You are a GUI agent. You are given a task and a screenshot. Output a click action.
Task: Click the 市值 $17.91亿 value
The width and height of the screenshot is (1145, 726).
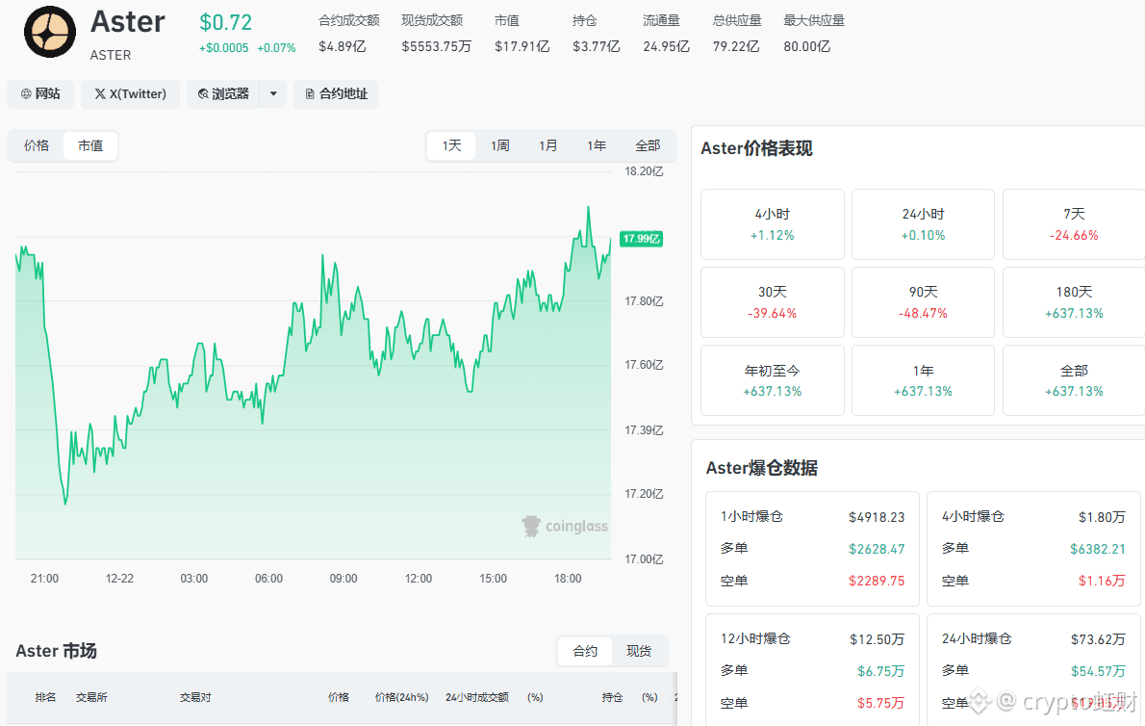tap(522, 47)
